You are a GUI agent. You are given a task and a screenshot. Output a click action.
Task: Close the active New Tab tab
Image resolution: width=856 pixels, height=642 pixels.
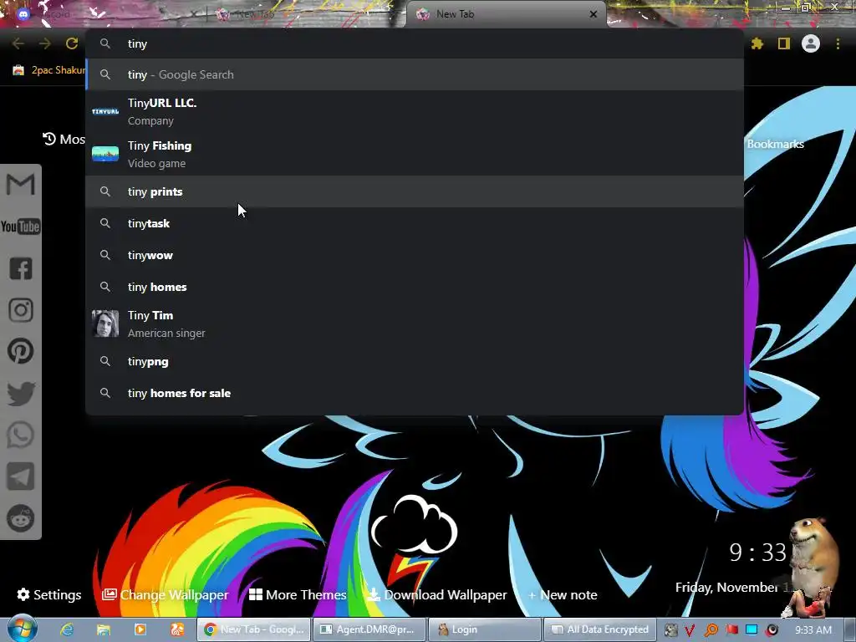pyautogui.click(x=594, y=14)
